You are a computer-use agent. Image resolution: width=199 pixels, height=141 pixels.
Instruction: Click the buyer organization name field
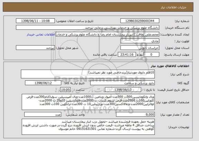[x=87, y=28]
